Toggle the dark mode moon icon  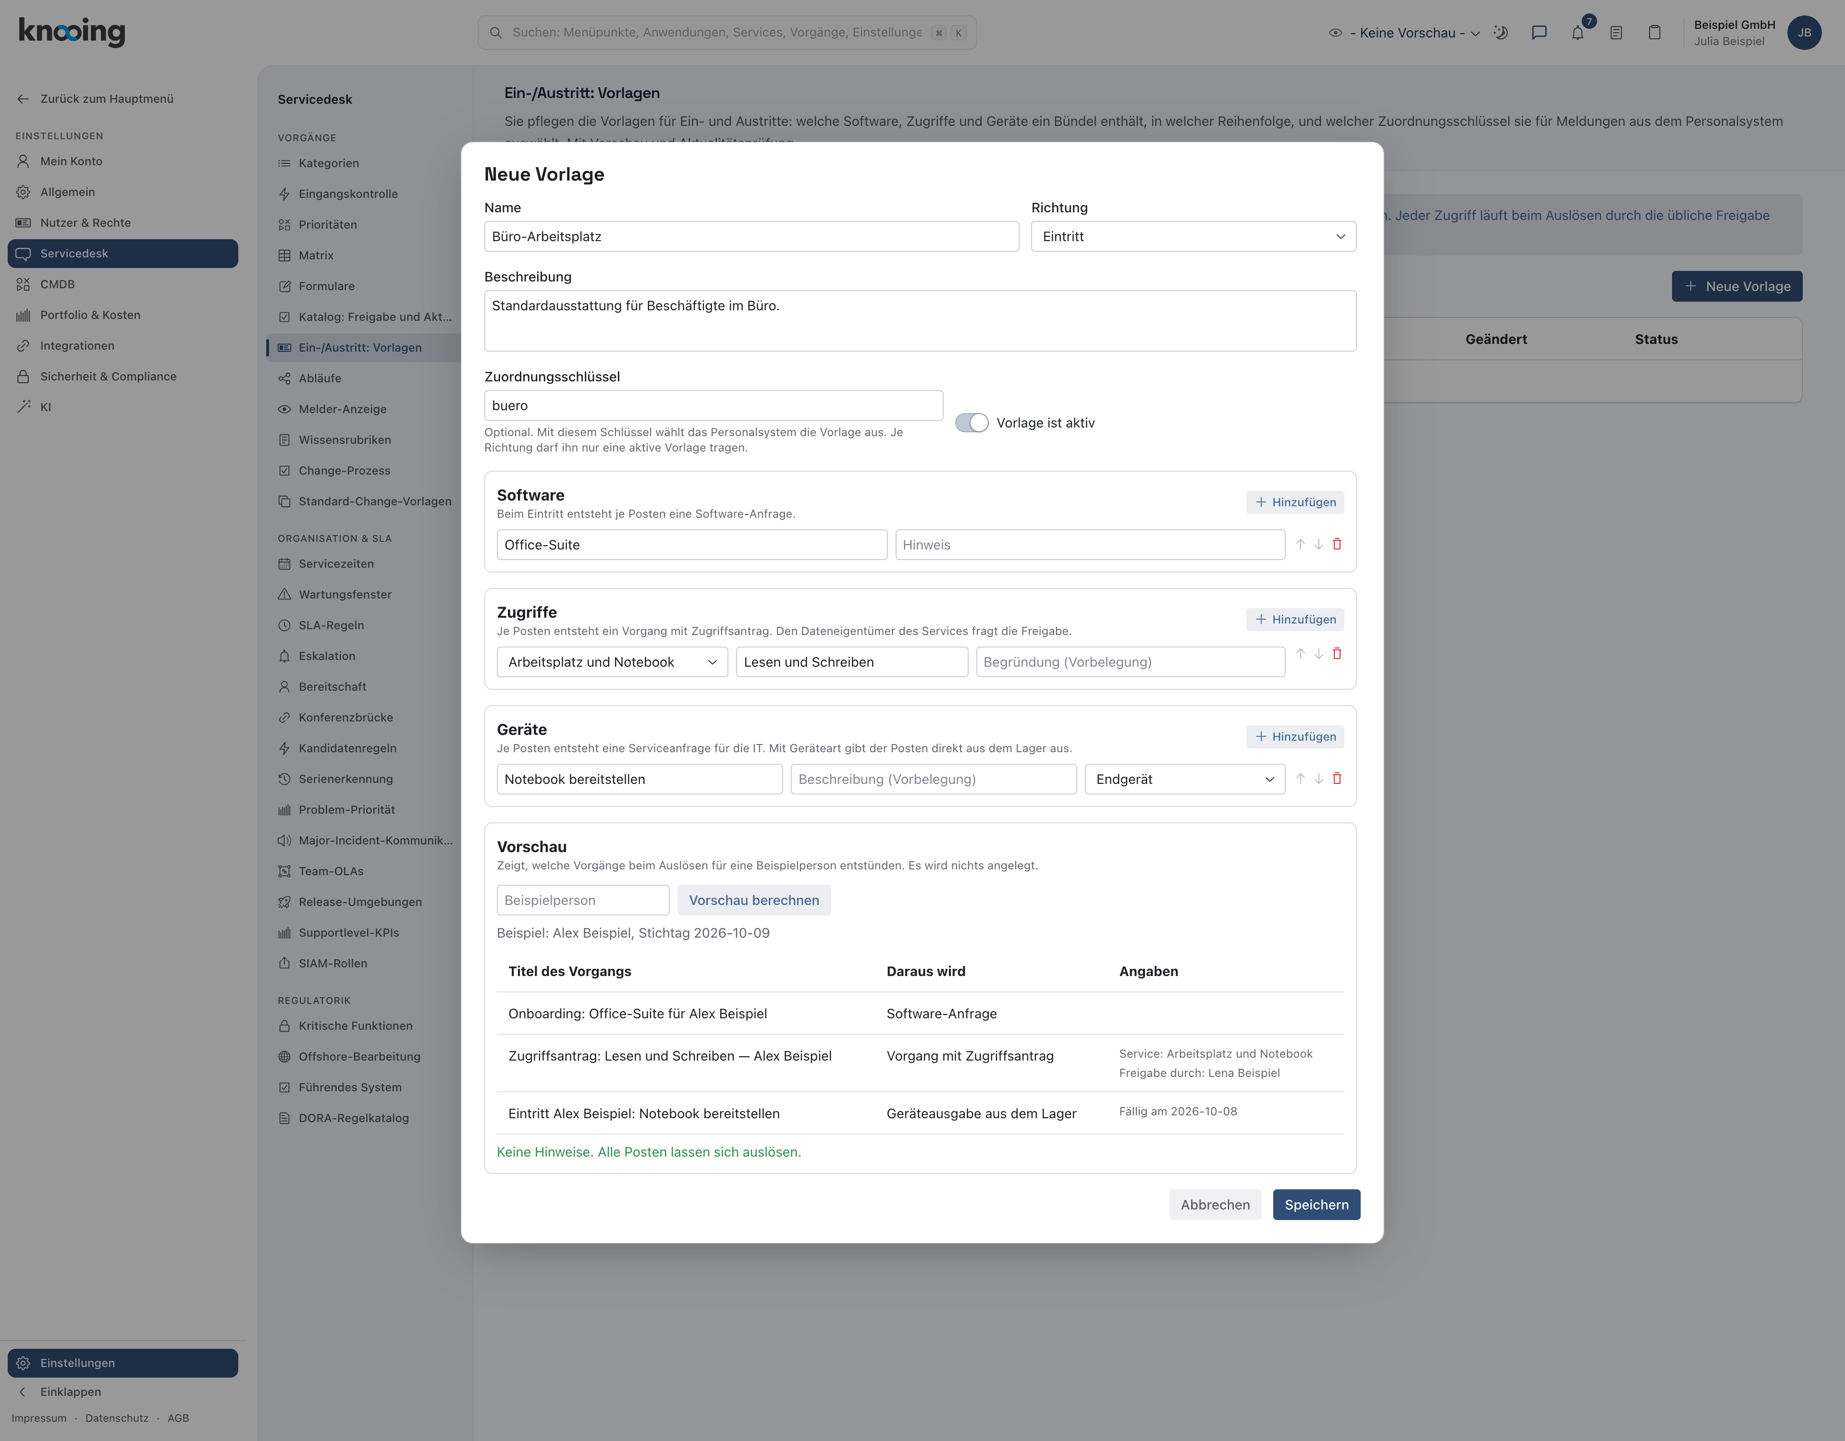coord(1501,33)
